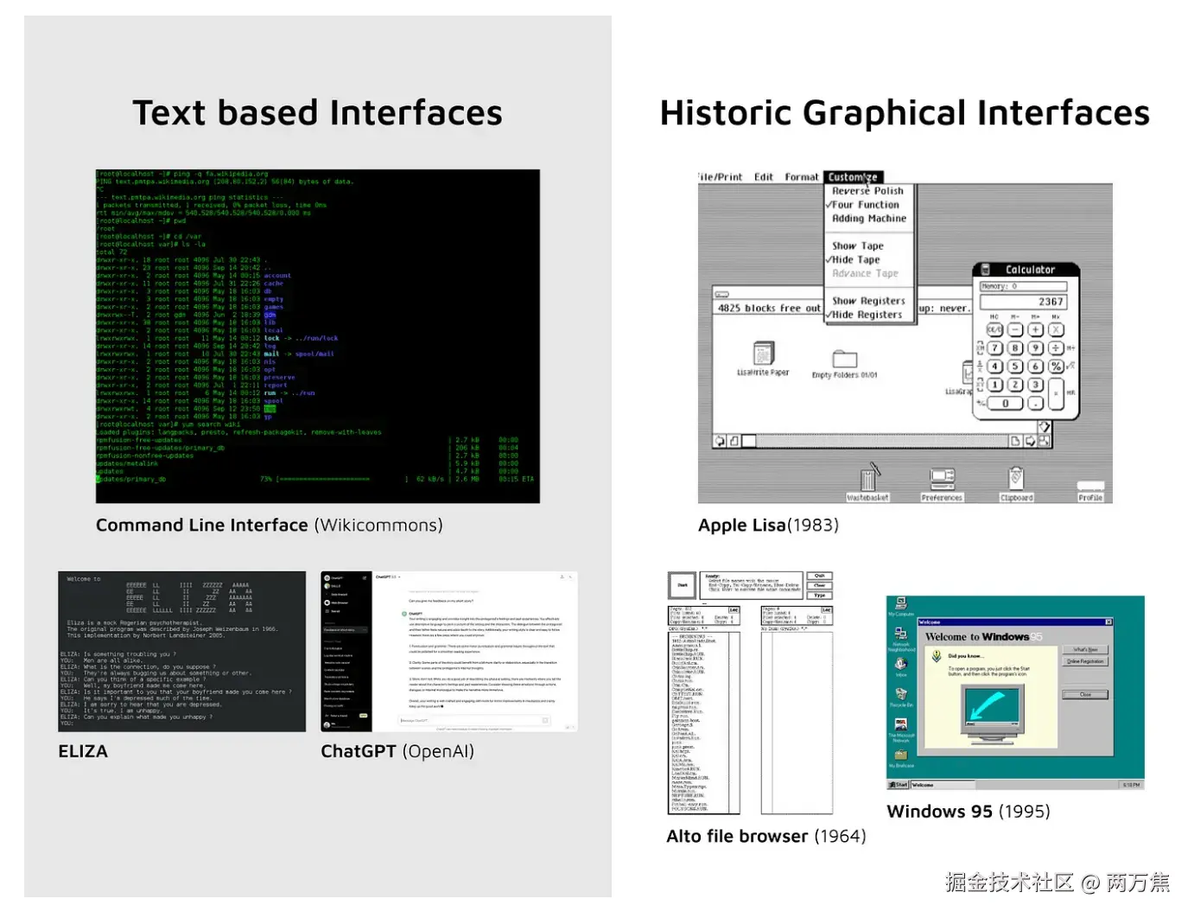Open the ChatGPT 3.5 model dropdown
The width and height of the screenshot is (1194, 918).
pyautogui.click(x=388, y=577)
